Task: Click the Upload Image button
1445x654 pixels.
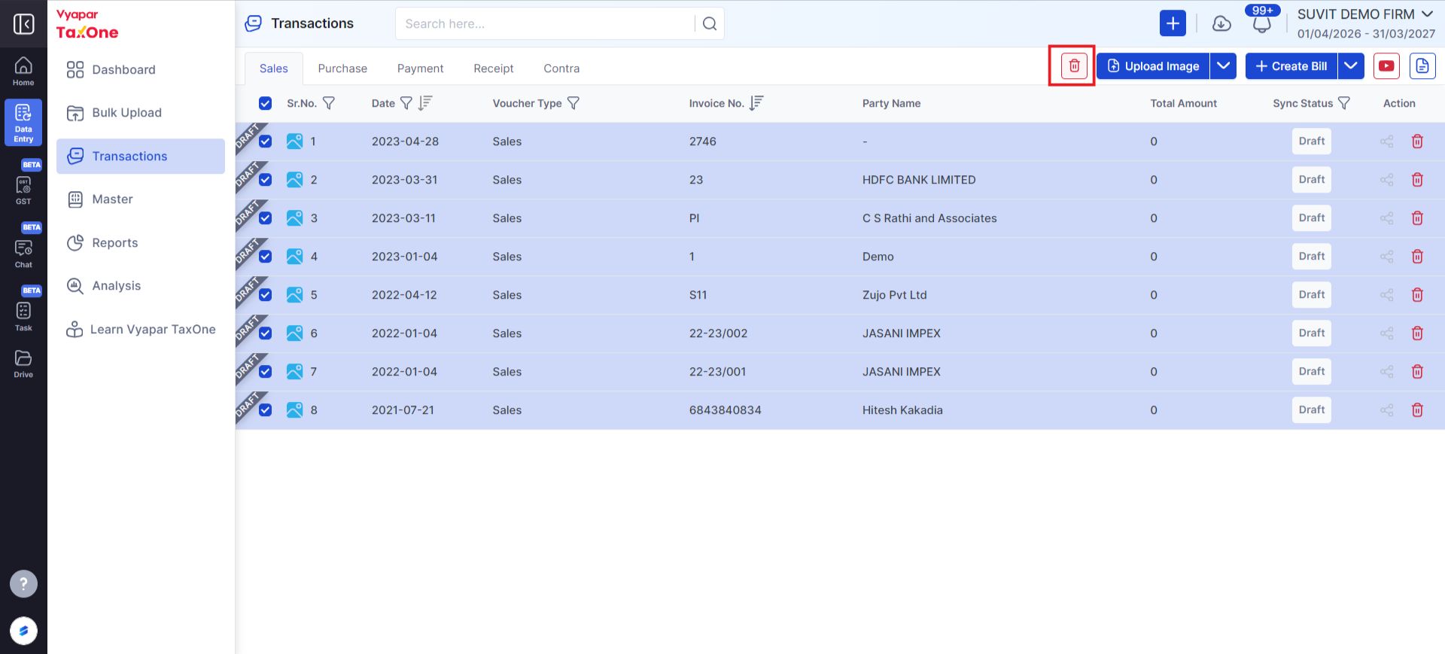Action: coord(1153,66)
